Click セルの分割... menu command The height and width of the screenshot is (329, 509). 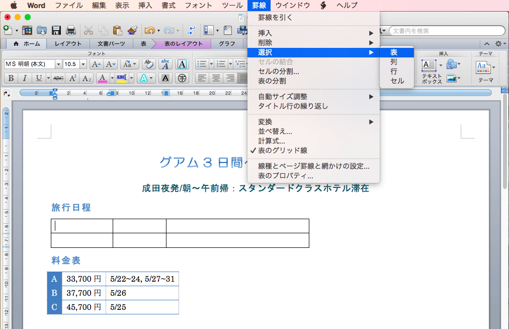tap(313, 71)
